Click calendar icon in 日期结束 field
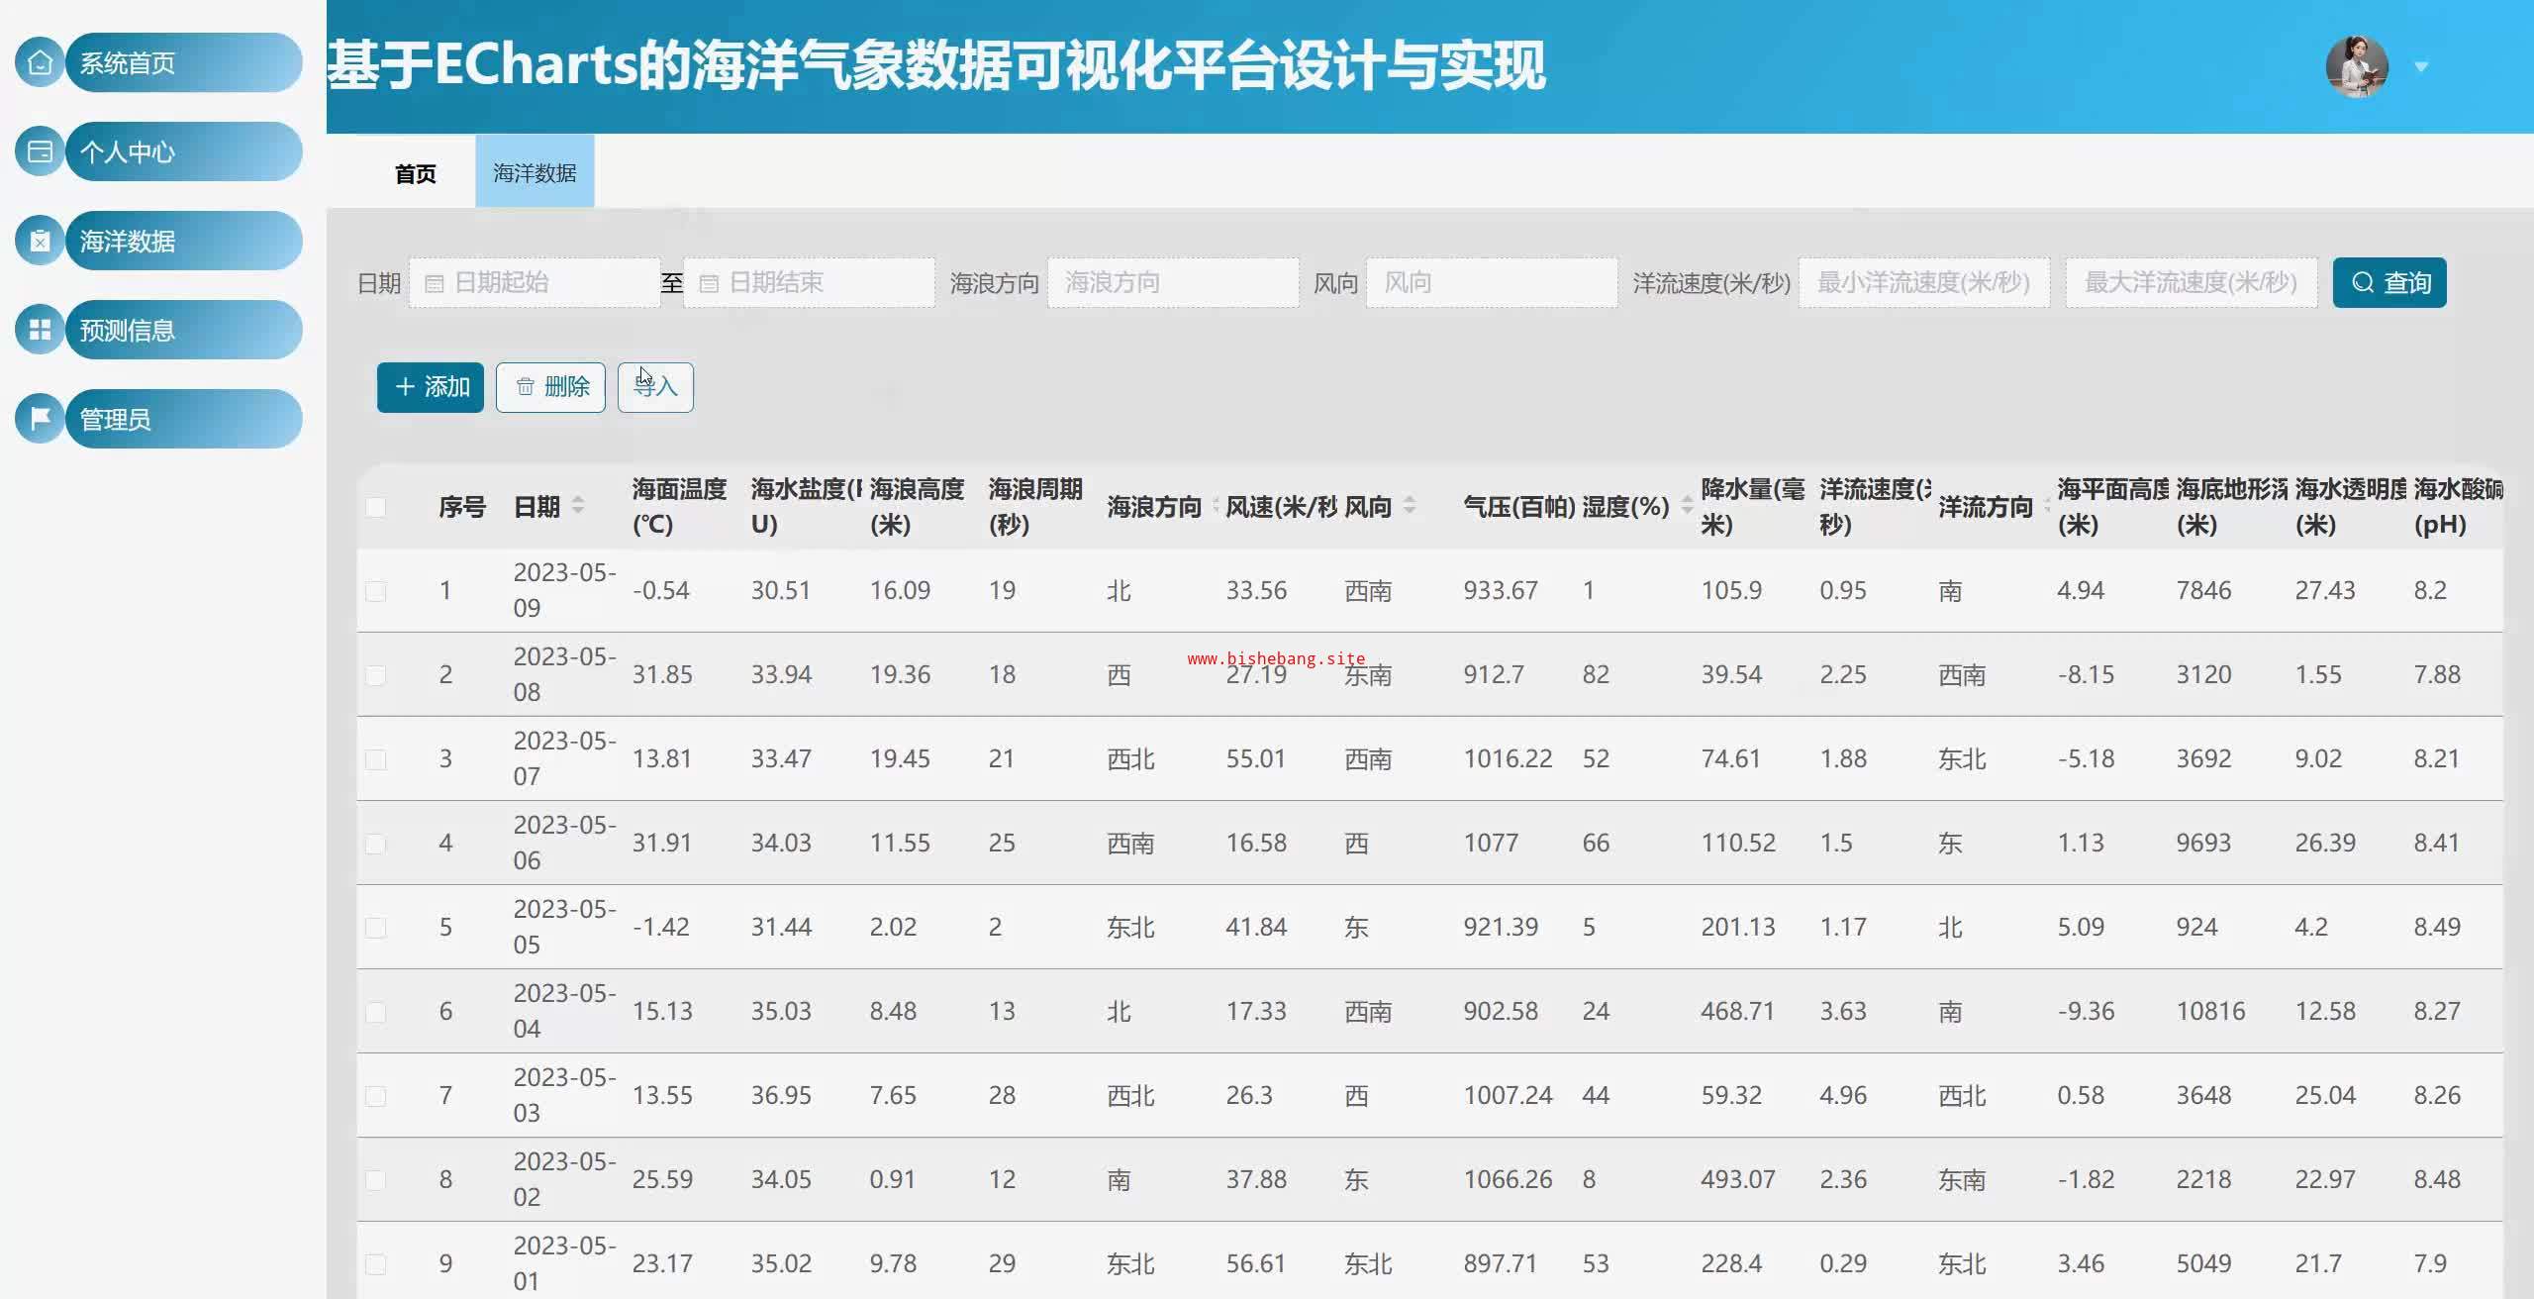This screenshot has width=2534, height=1299. (x=709, y=284)
